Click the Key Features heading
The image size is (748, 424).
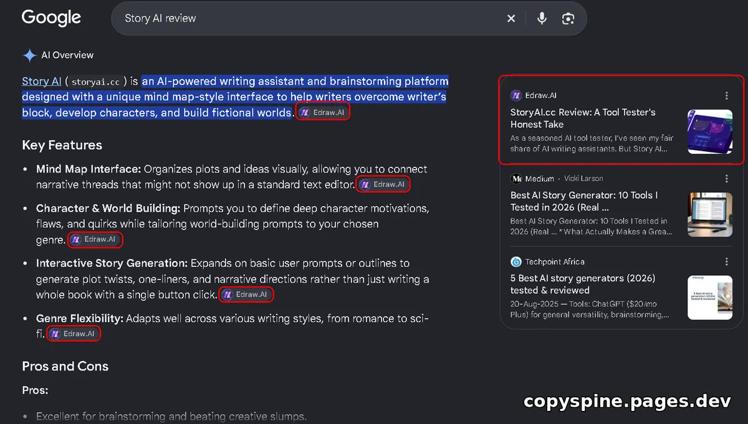pyautogui.click(x=62, y=145)
